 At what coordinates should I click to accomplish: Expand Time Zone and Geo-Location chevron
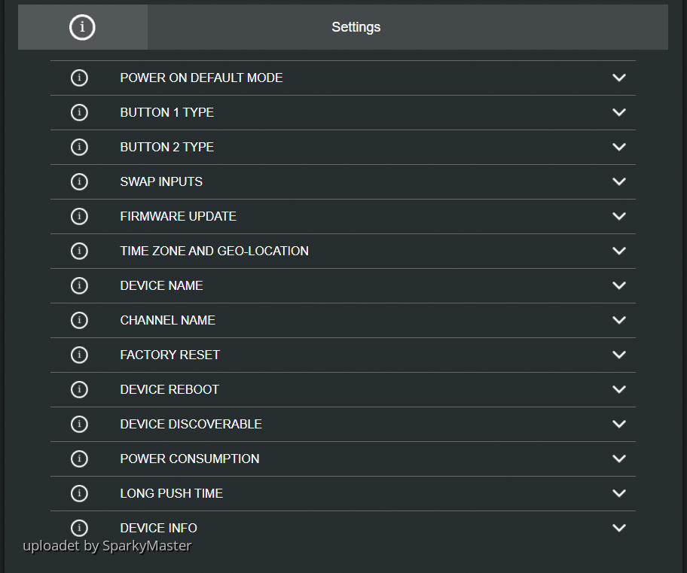pos(619,251)
